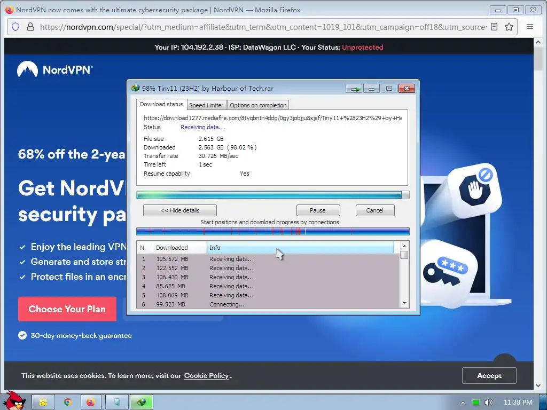Click the hand-stop shield illustration
The width and height of the screenshot is (547, 410).
(474, 190)
